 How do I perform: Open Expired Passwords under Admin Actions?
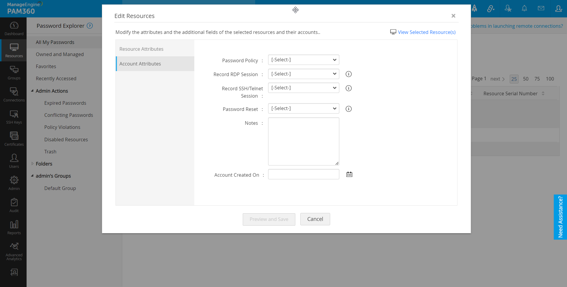point(65,103)
